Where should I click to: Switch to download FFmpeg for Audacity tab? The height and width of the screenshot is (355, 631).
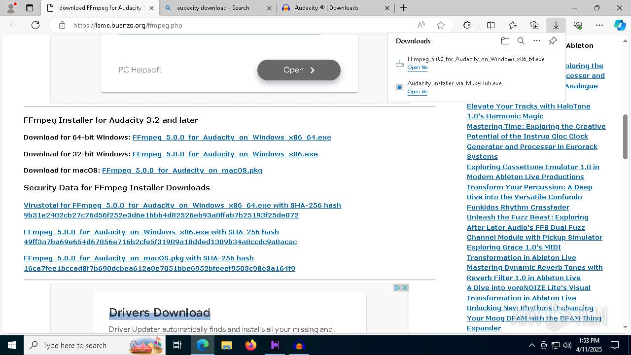click(x=100, y=8)
